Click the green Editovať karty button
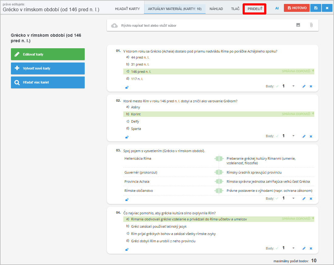 click(48, 54)
